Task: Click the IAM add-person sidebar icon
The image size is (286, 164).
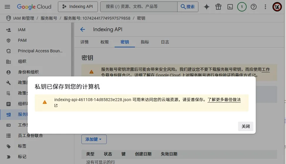Action: click(9, 30)
